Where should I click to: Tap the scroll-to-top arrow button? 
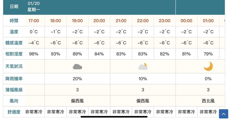point(224,114)
